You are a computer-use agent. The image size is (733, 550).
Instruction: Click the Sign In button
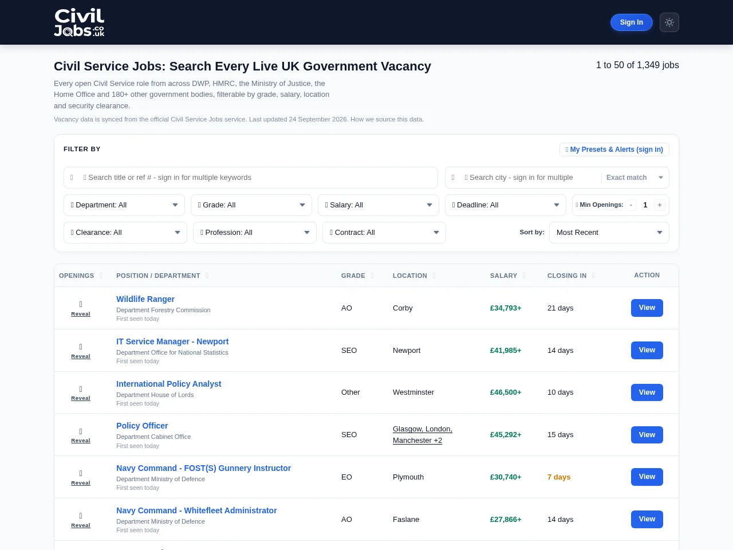point(632,22)
